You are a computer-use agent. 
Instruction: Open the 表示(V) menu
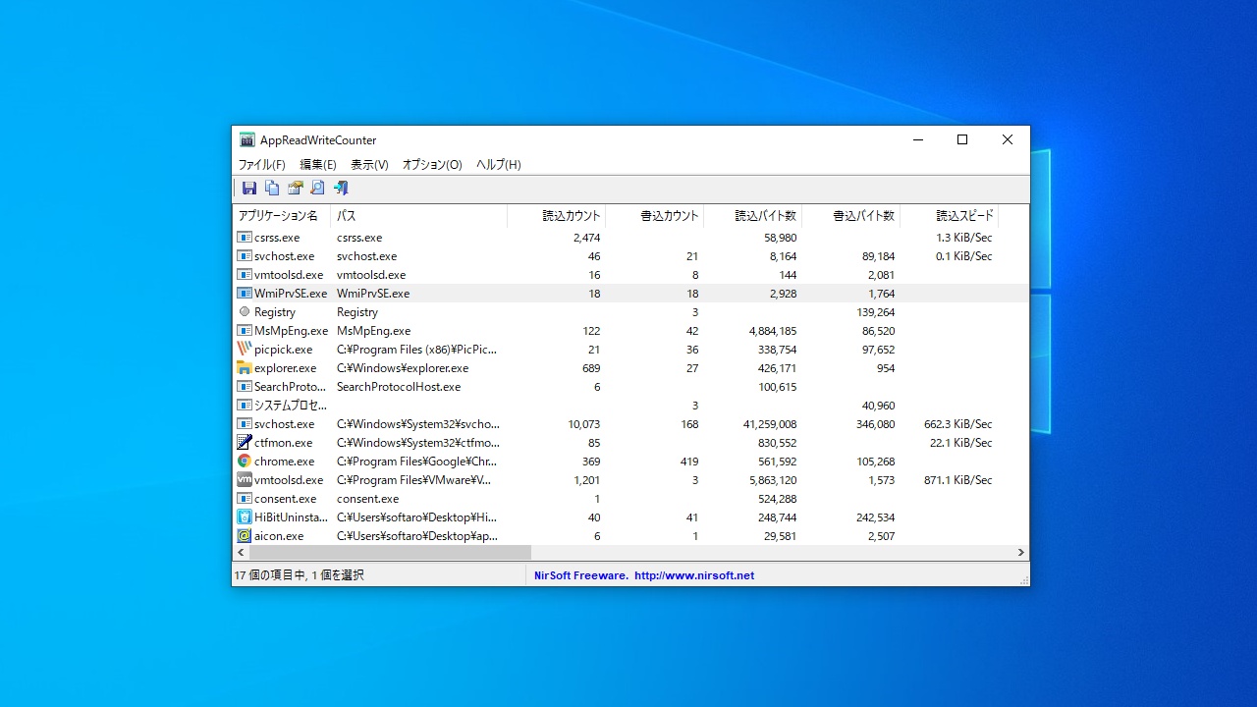(x=369, y=165)
